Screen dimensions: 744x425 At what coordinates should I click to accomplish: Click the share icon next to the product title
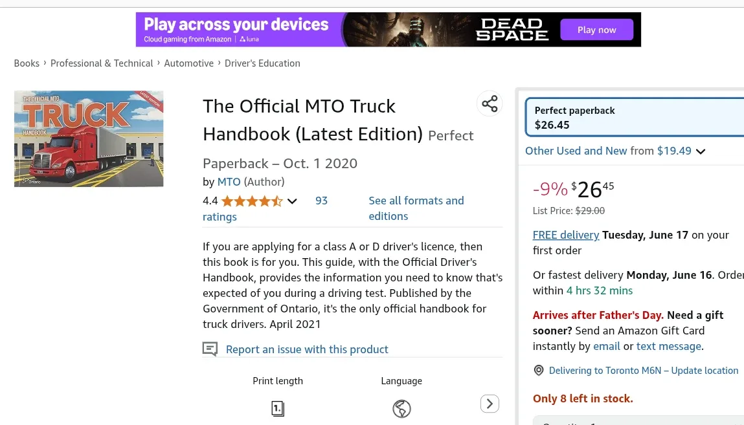[x=490, y=103]
